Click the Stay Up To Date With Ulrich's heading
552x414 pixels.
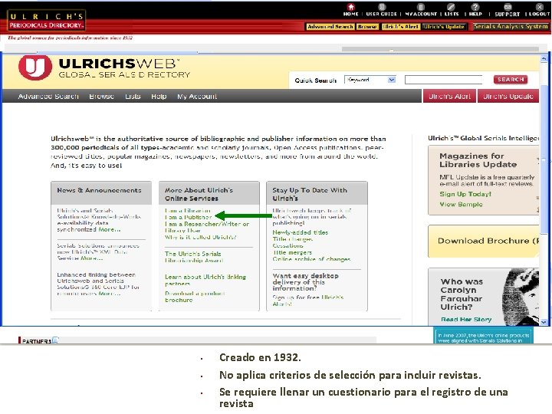point(310,194)
